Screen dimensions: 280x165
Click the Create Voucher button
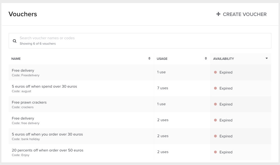pos(242,14)
